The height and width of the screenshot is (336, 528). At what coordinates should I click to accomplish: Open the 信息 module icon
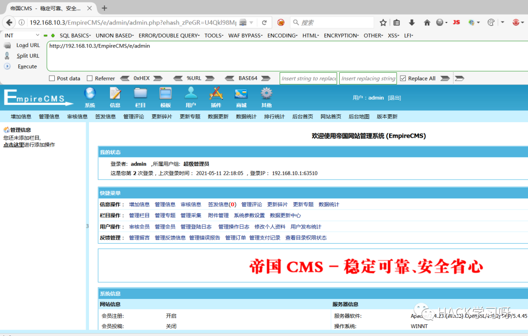point(115,98)
